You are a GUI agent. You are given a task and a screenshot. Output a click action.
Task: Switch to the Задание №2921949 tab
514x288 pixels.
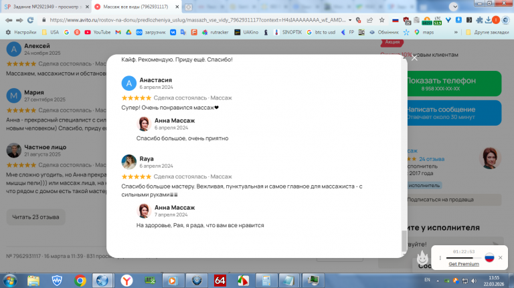[x=46, y=7]
